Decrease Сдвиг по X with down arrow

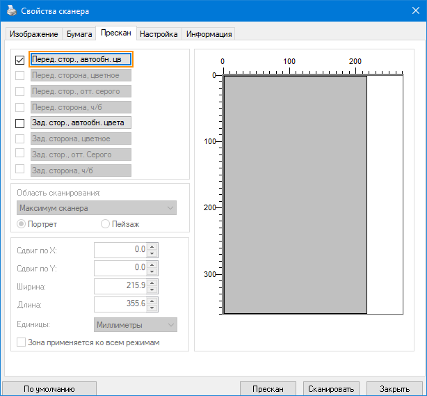click(152, 254)
